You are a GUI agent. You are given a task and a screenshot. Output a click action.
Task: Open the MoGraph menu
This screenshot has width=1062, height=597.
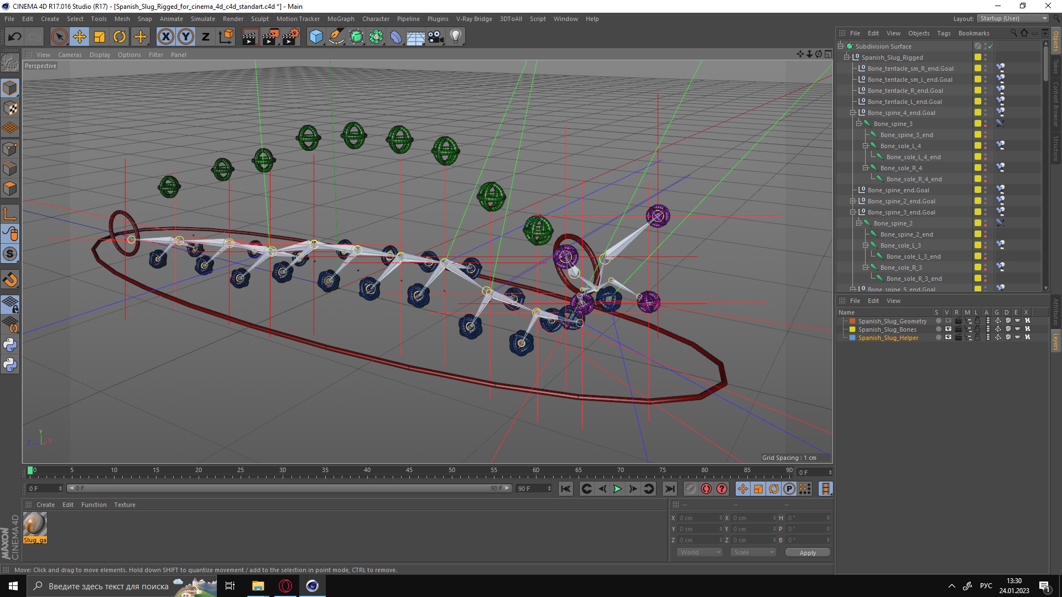click(341, 19)
